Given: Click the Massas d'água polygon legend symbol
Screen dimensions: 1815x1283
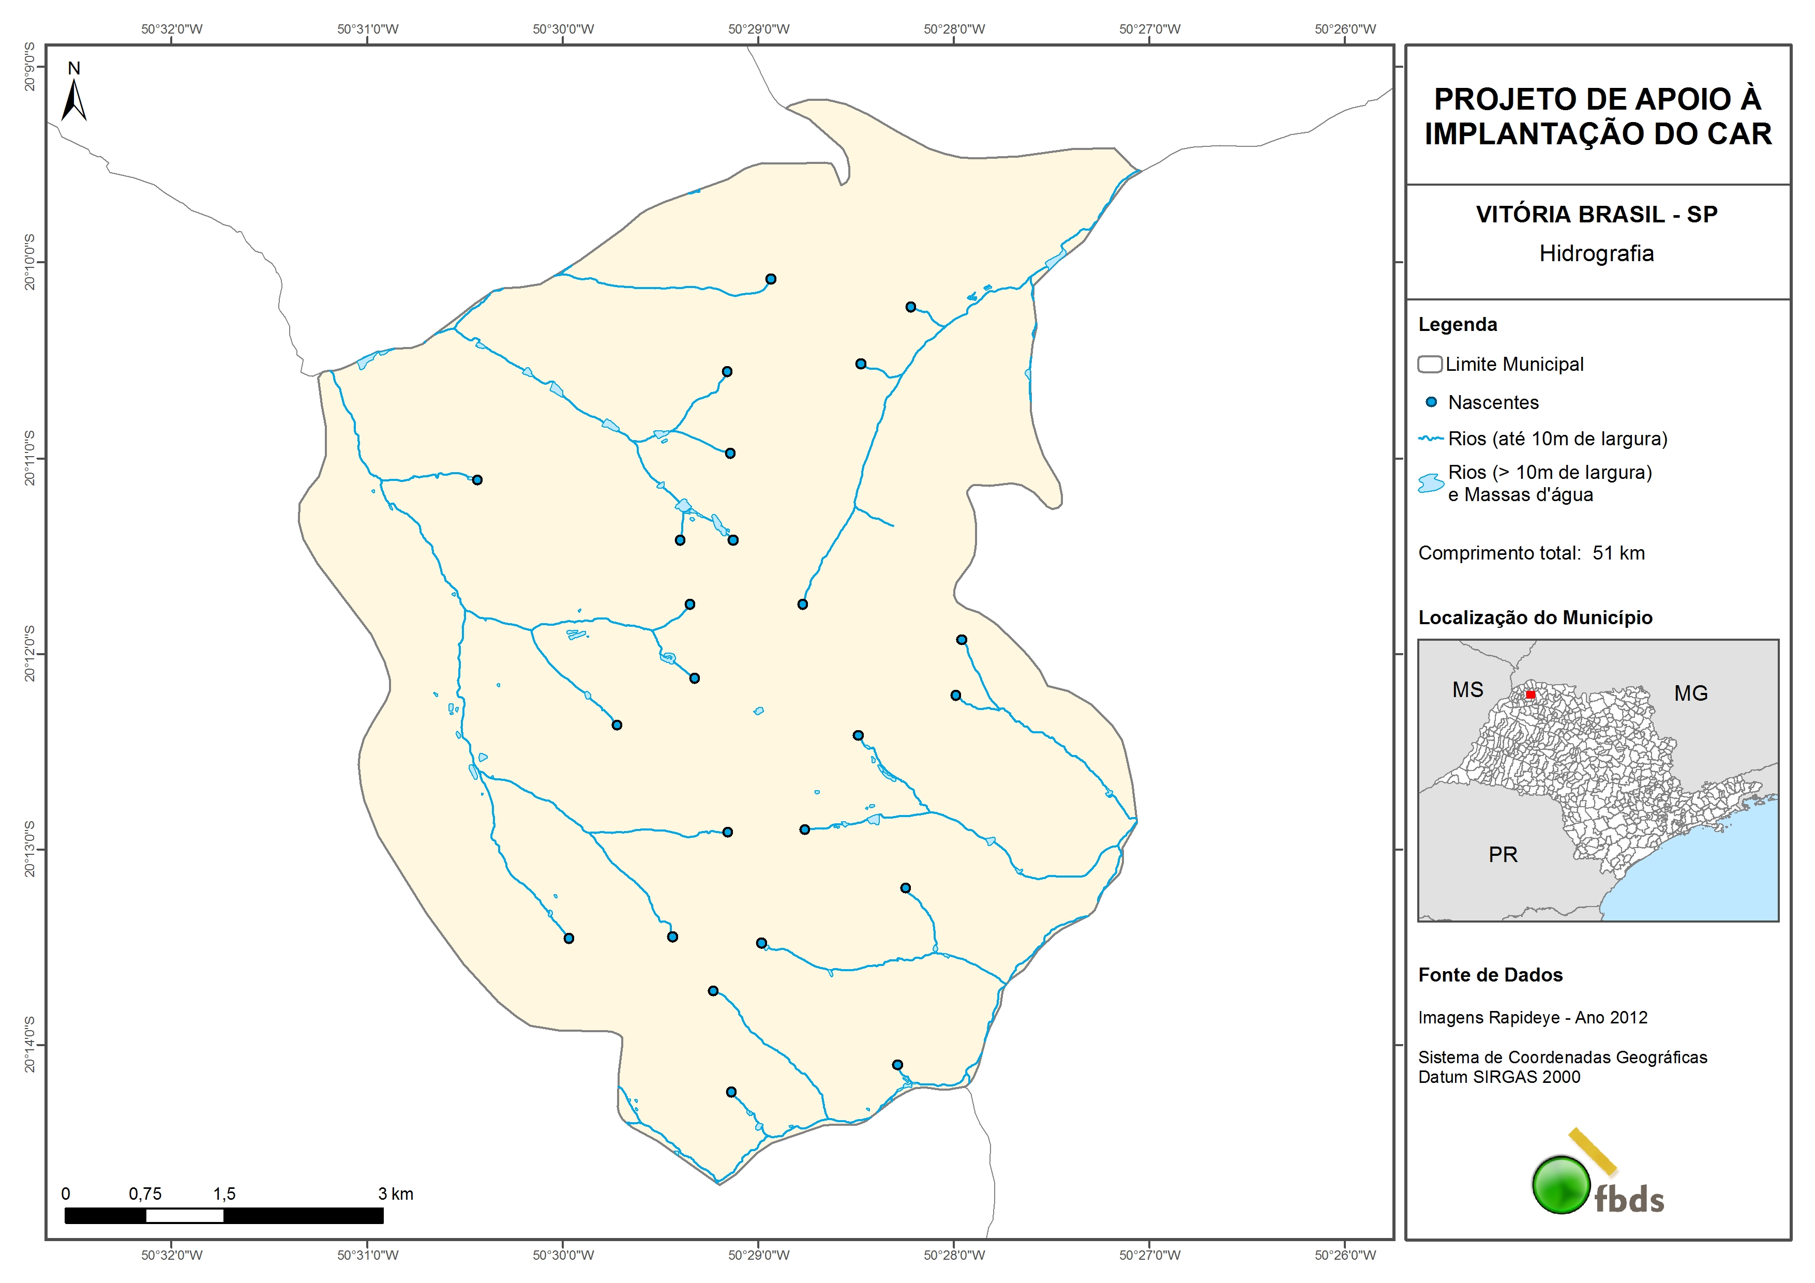Looking at the screenshot, I should click(1430, 483).
